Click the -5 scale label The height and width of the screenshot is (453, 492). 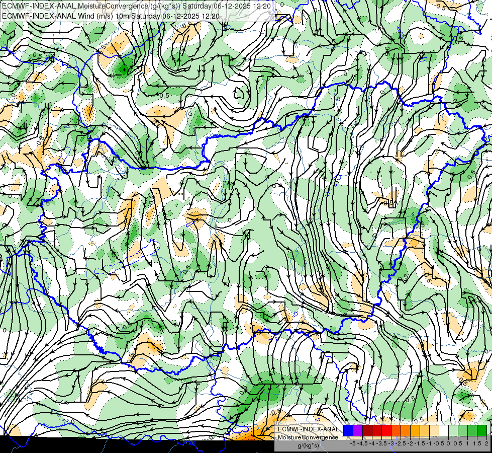(353, 443)
